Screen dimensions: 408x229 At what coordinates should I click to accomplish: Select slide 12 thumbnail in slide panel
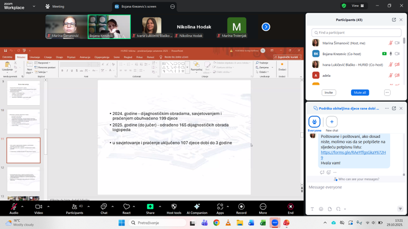point(24,179)
